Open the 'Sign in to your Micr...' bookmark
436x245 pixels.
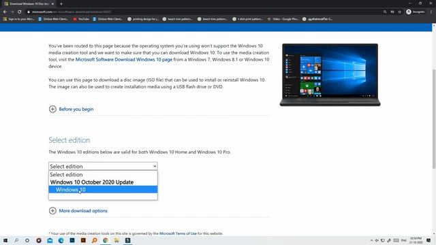[19, 19]
